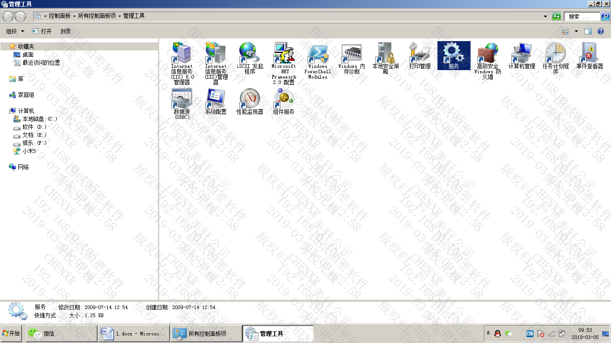Click the search input field
The image size is (611, 343).
click(582, 17)
